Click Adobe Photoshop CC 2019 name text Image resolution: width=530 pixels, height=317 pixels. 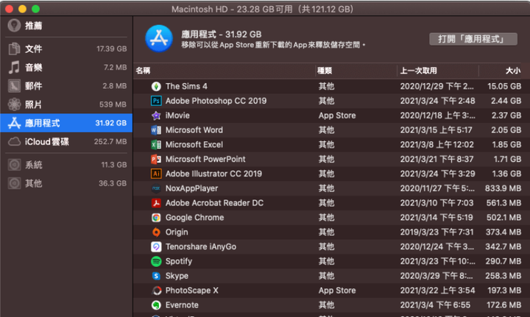point(216,101)
